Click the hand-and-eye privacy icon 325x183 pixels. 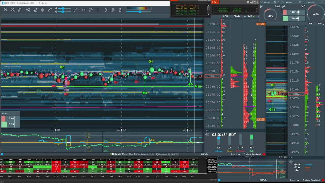coord(113,10)
